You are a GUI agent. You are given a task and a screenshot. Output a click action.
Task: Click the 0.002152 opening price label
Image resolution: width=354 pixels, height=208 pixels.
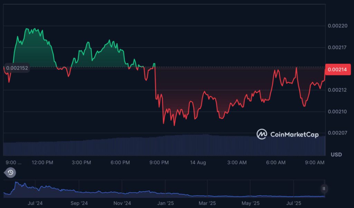point(17,68)
